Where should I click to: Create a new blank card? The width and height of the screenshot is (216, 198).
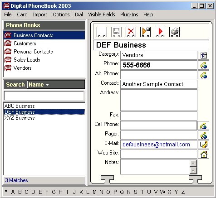point(102,32)
